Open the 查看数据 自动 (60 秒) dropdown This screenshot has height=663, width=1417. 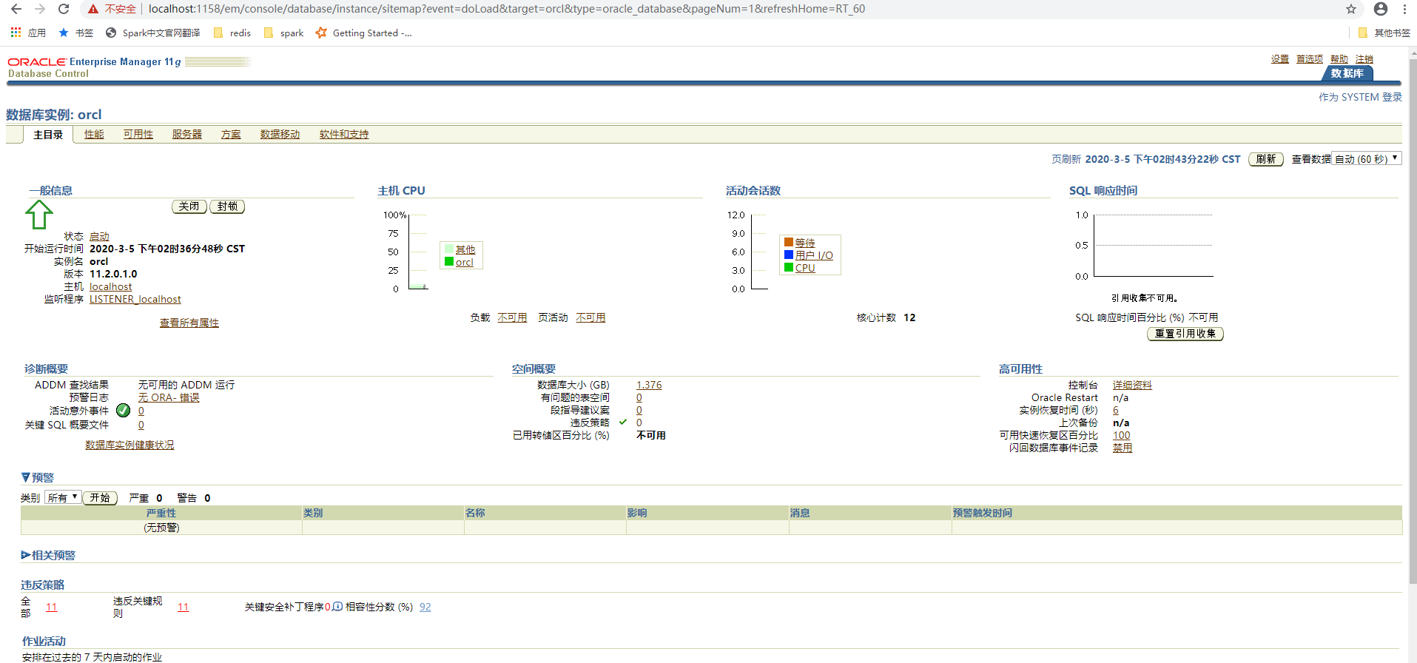[1366, 159]
